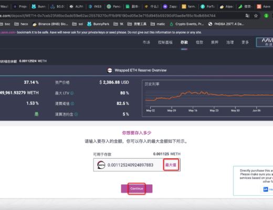Image resolution: width=273 pixels, height=210 pixels.
Task: Click the green extension icon beside the star
Action: pos(266,16)
